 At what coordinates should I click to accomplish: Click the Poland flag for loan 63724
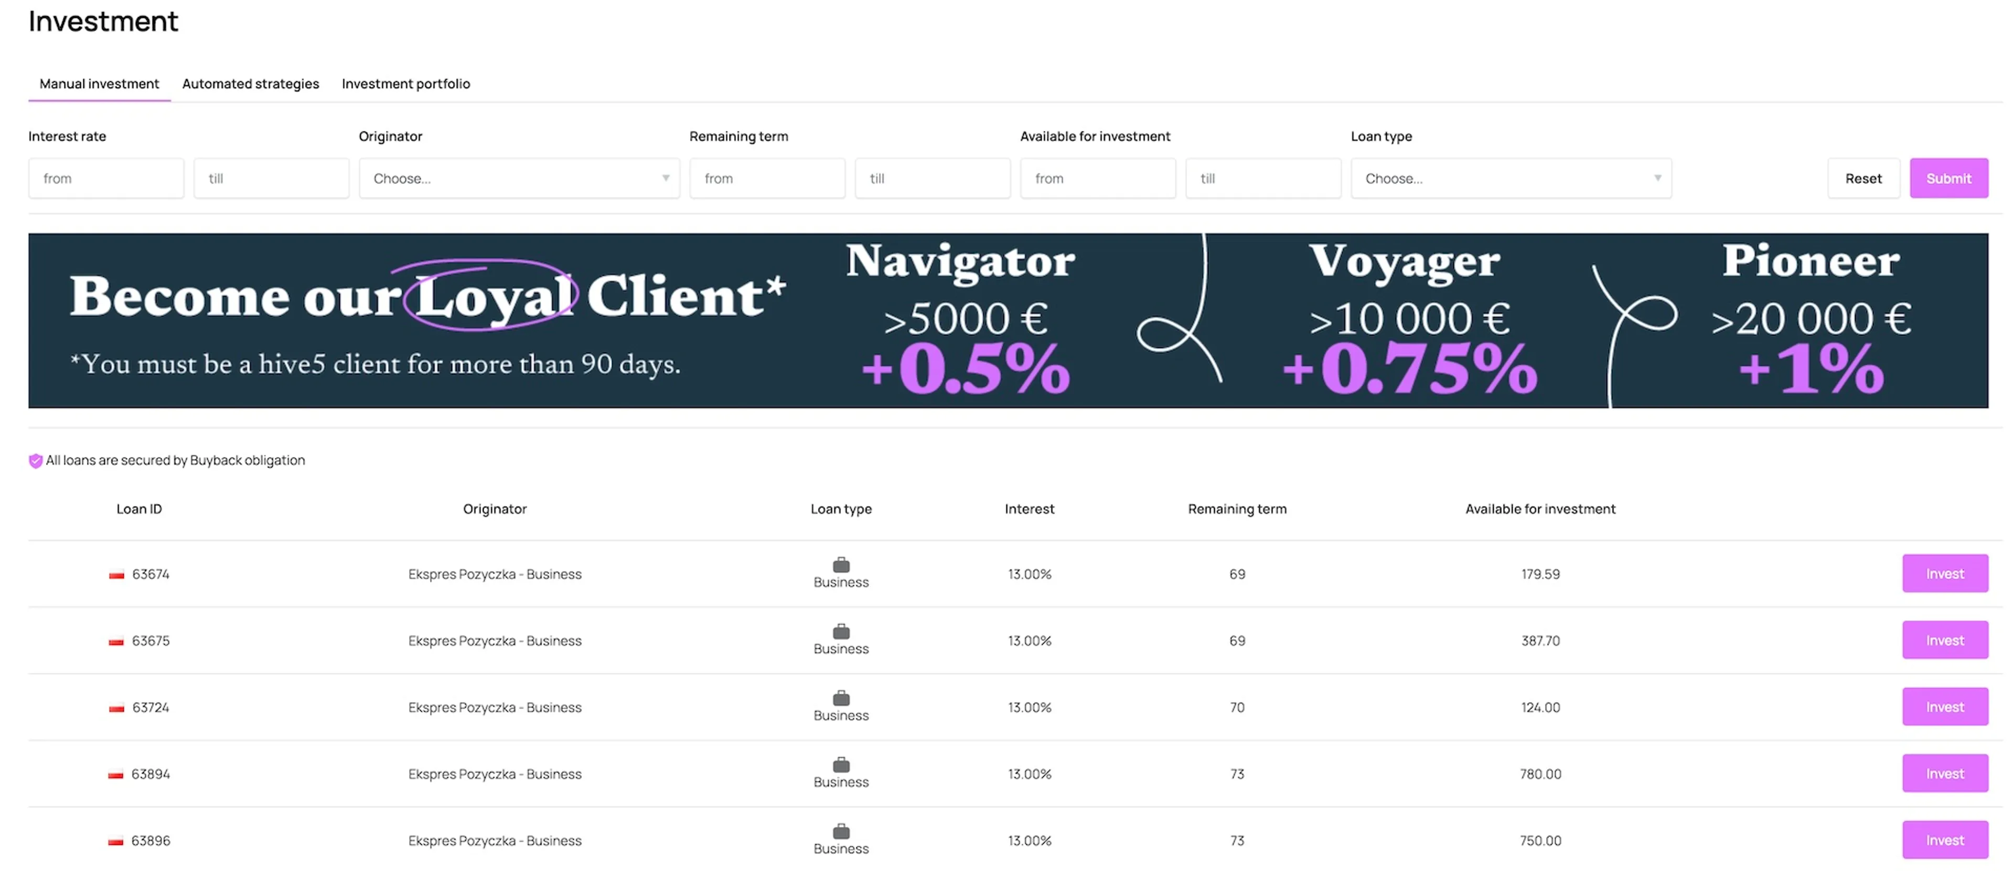point(116,709)
